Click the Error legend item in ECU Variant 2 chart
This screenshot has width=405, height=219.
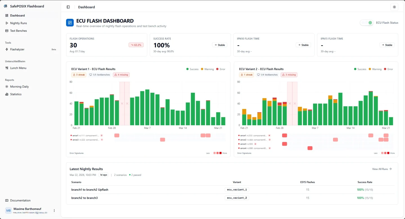[x=388, y=69]
